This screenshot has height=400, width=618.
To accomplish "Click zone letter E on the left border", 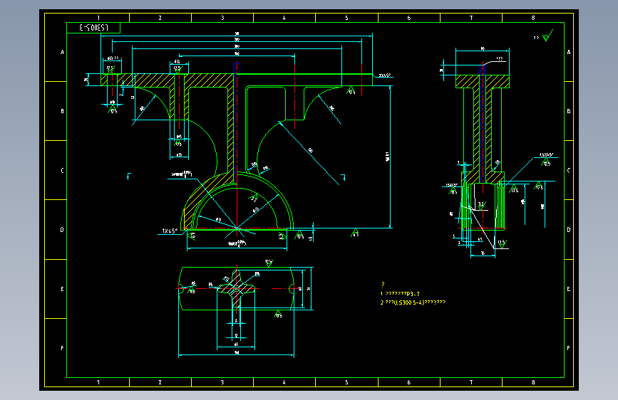I will (x=62, y=289).
